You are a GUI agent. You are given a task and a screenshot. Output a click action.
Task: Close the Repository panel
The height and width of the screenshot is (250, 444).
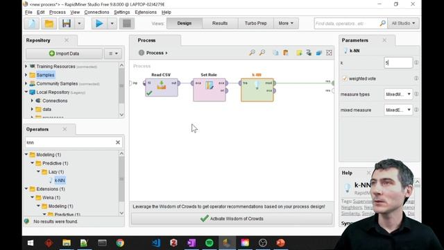tap(67, 40)
